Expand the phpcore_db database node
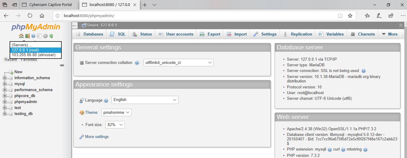Viewport: 407px width, 158px height. coord(4,96)
